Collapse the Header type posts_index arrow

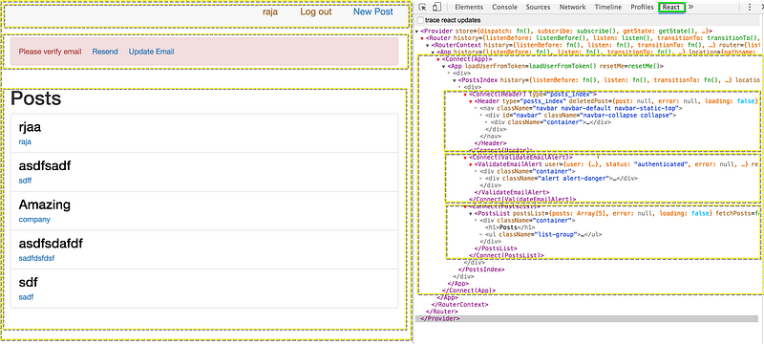(471, 101)
